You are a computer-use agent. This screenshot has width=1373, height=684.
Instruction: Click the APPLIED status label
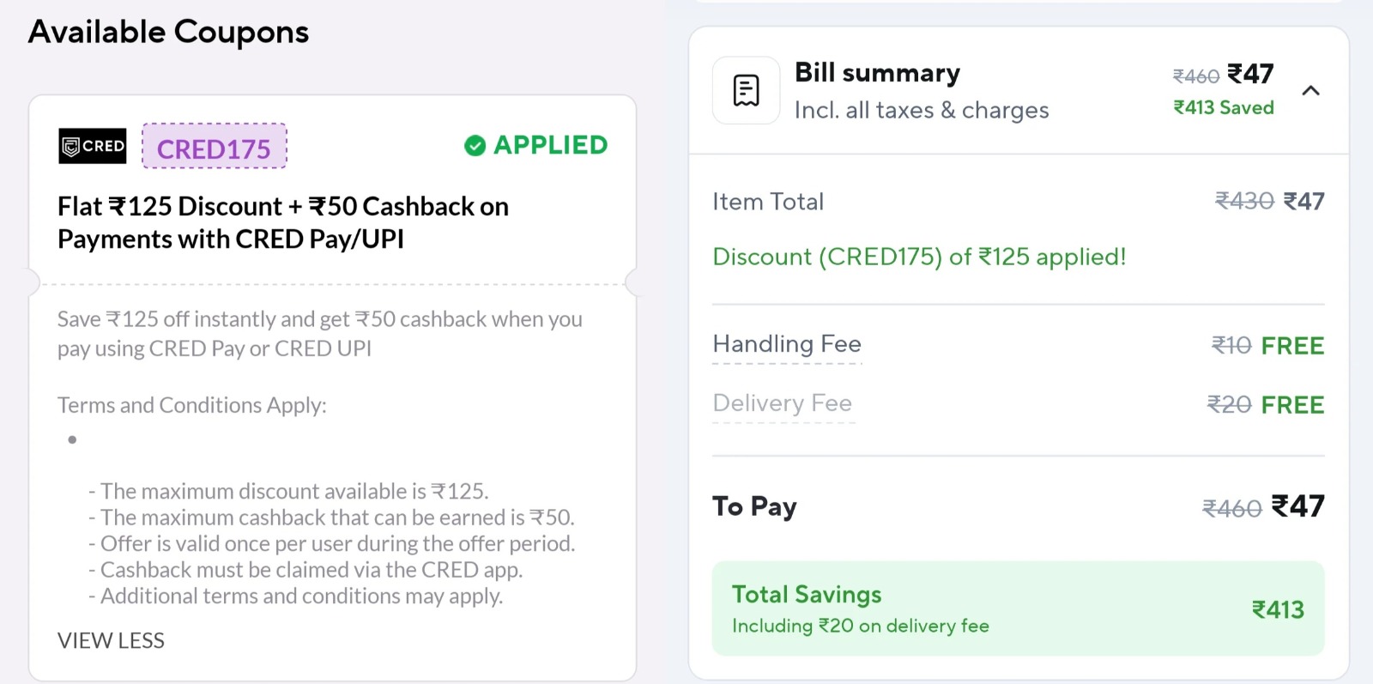tap(550, 145)
